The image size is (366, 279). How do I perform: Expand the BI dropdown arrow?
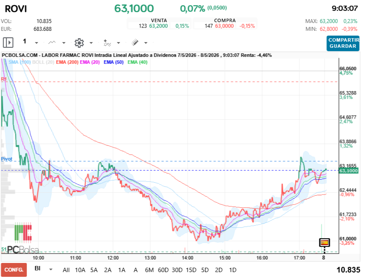click(51, 269)
